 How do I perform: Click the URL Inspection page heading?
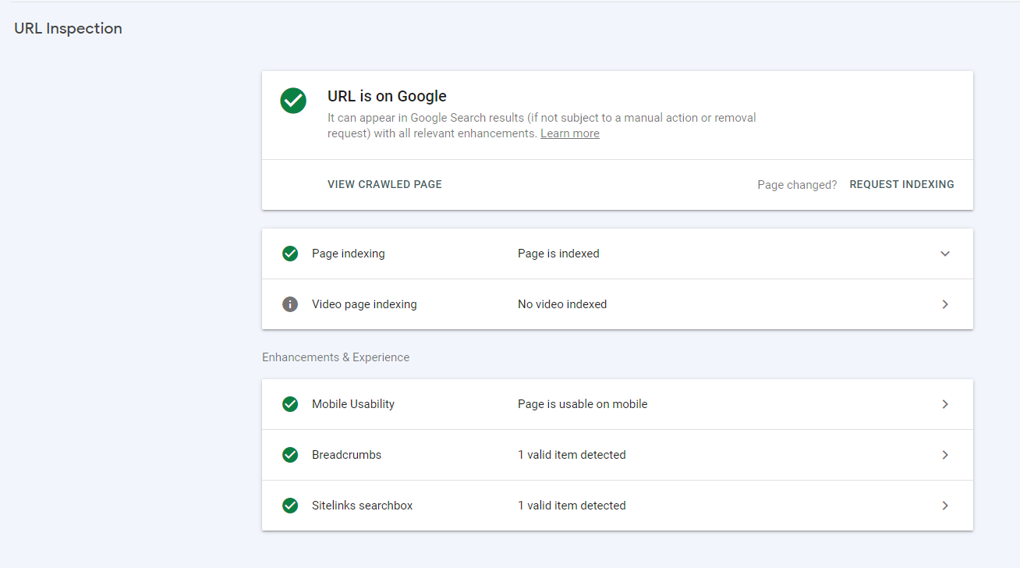click(68, 29)
